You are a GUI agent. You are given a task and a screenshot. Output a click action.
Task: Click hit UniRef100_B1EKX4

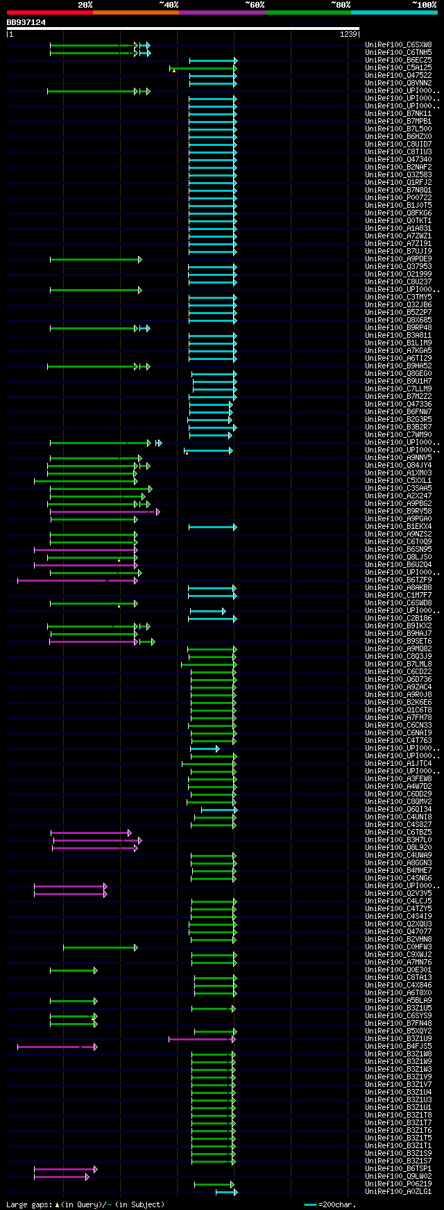click(398, 527)
